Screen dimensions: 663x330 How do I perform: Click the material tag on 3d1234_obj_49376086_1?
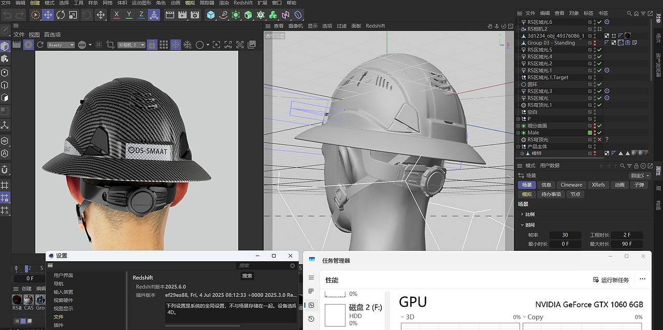627,36
